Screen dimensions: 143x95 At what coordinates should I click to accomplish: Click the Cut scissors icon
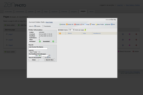tap(81, 24)
